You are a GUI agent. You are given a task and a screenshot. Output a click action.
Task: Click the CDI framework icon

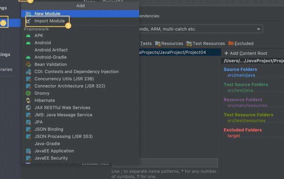point(28,72)
